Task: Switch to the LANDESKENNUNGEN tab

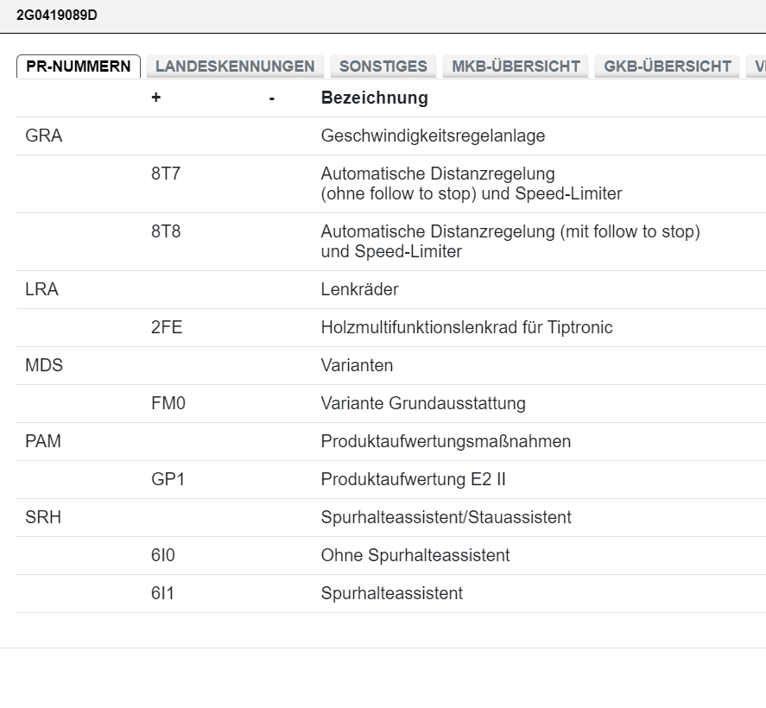Action: pos(235,66)
